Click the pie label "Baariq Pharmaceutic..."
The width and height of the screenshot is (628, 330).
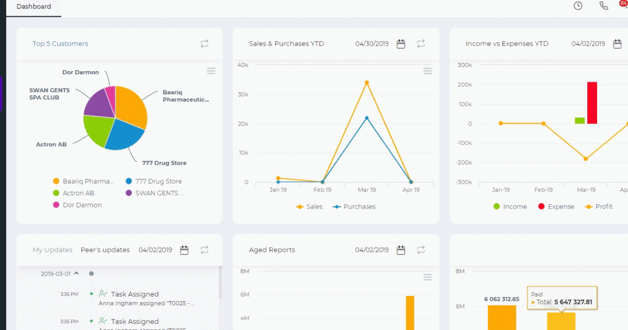tap(186, 96)
